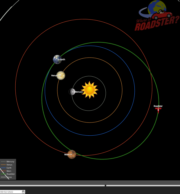Screen dimensions: 180x194
Task: Click the Mercury label text
Action: pyautogui.click(x=78, y=92)
